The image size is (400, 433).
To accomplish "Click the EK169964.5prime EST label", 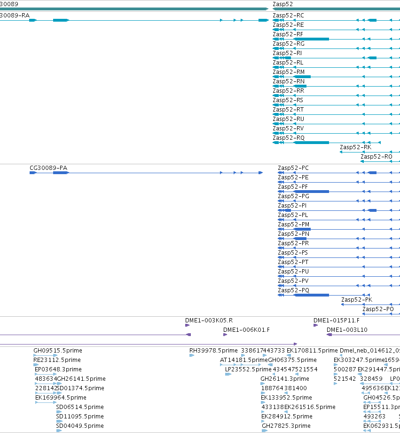I will [x=61, y=397].
